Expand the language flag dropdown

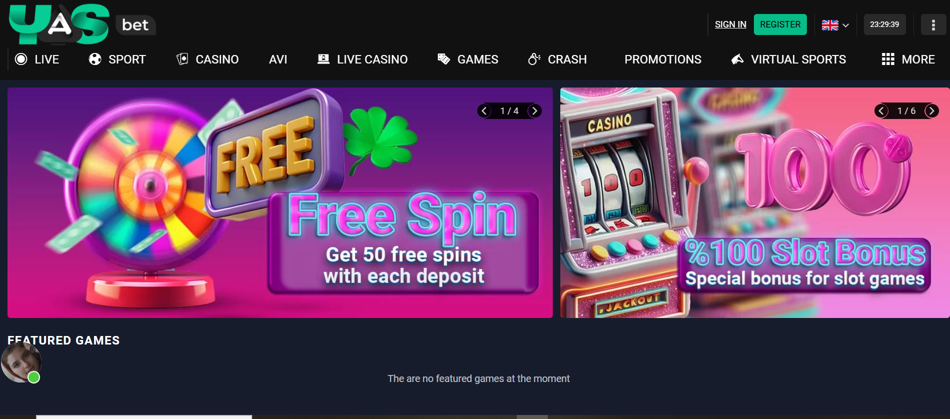(x=835, y=25)
